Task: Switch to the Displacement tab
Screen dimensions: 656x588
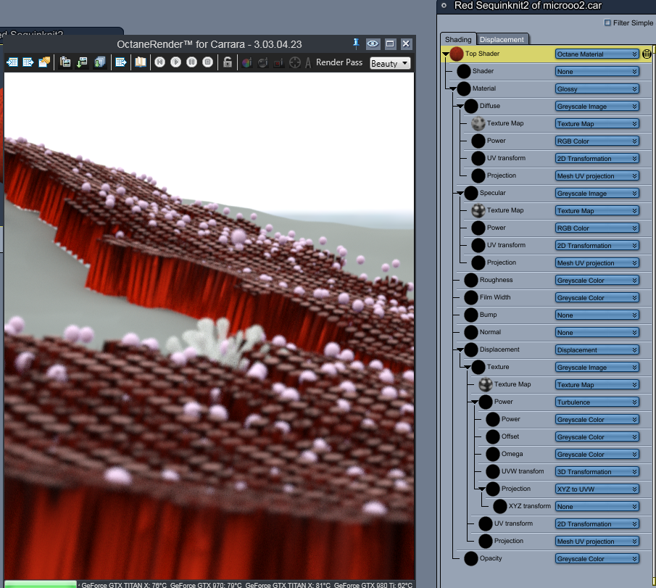Action: tap(502, 39)
